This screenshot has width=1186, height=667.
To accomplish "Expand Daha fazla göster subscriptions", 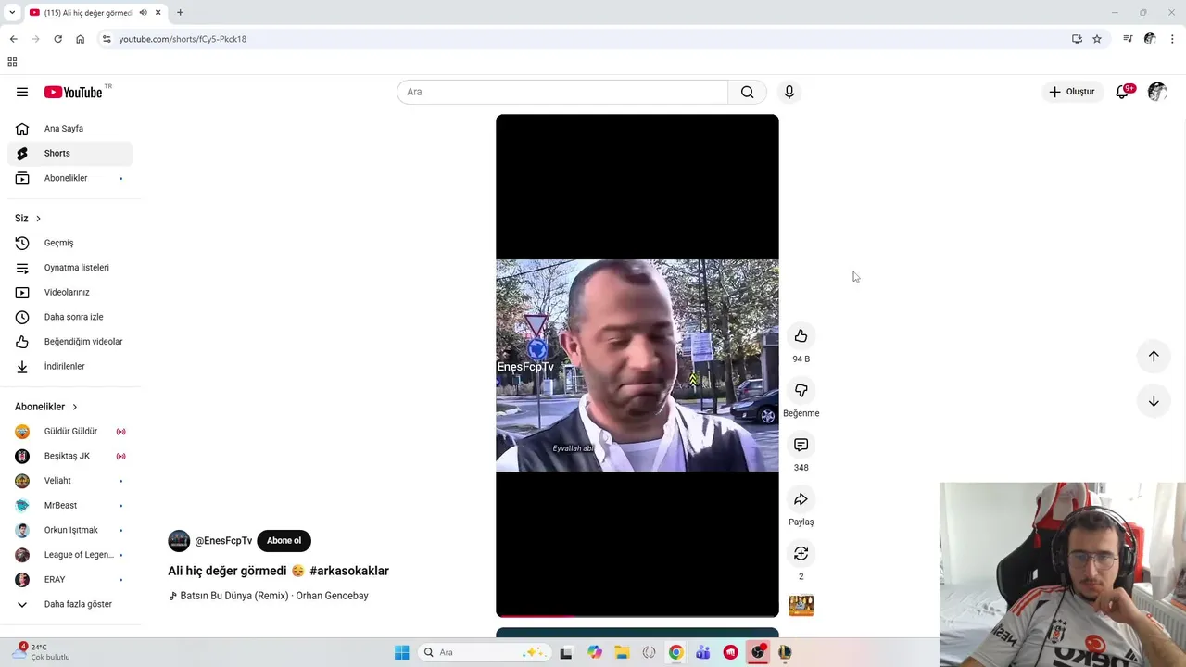I will [x=70, y=604].
